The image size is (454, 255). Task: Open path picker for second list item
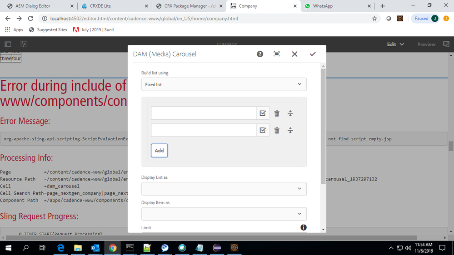click(x=263, y=130)
